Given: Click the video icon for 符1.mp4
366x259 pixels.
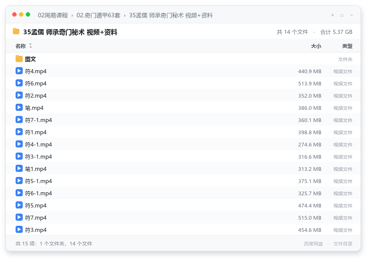Looking at the screenshot, I should pyautogui.click(x=19, y=132).
